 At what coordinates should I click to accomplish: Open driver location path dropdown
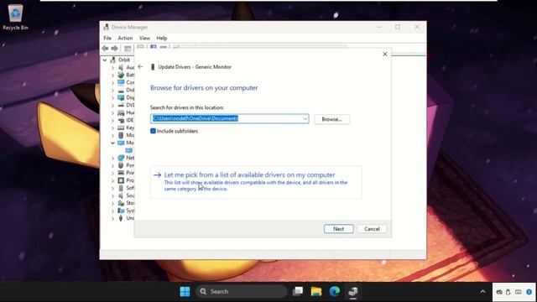(305, 119)
